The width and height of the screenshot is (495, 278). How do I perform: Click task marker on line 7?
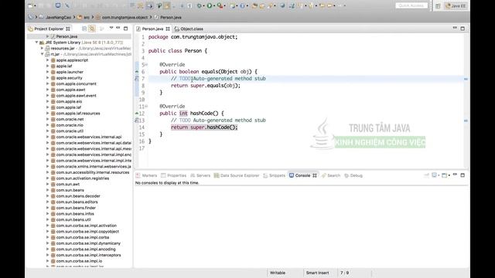click(x=137, y=79)
